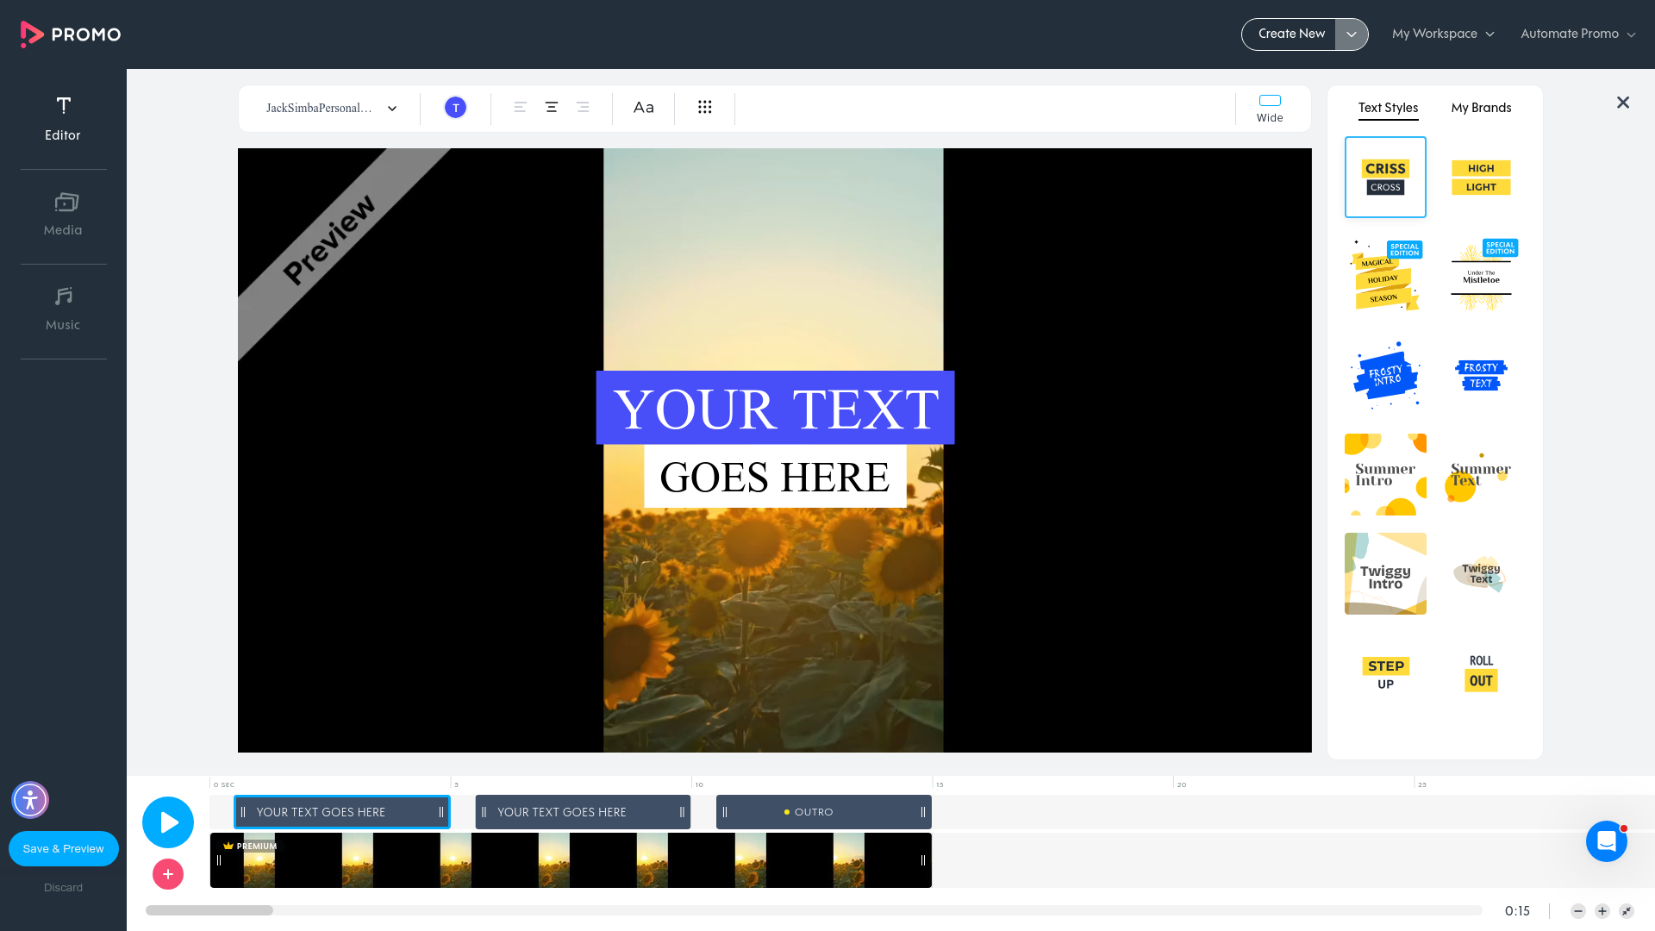Screen dimensions: 1655x931
Task: Switch to the My Brands tab
Action: (x=1481, y=108)
